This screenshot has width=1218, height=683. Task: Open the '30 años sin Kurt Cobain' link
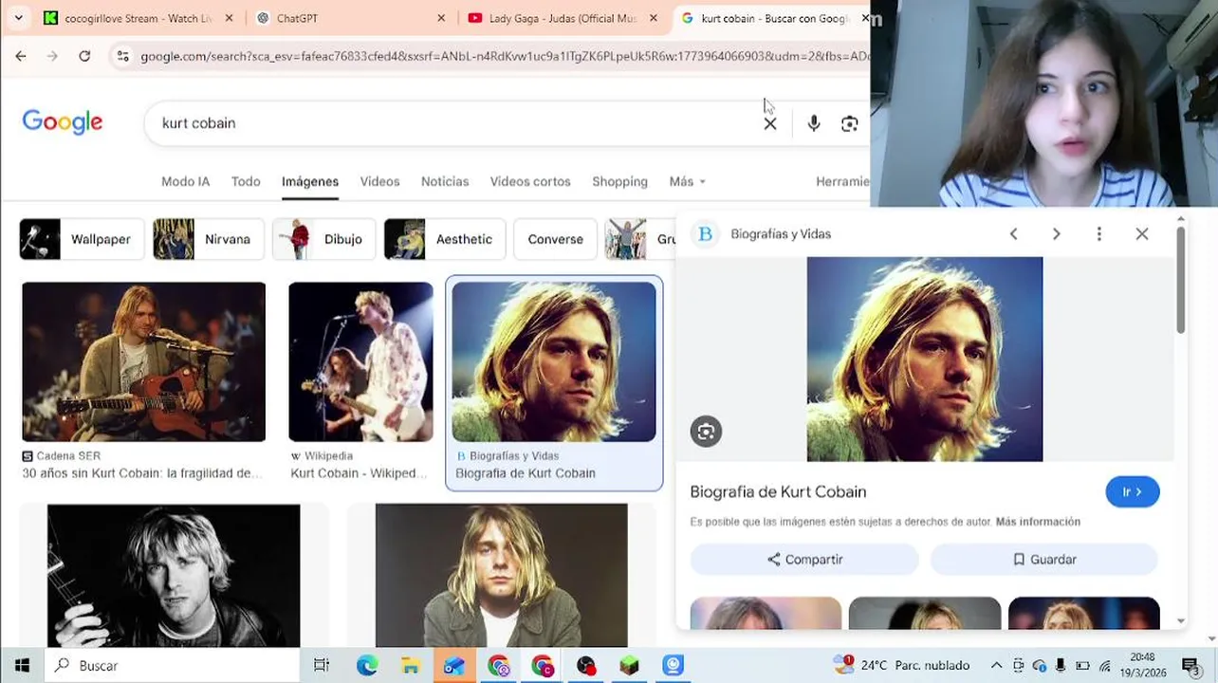pyautogui.click(x=141, y=473)
